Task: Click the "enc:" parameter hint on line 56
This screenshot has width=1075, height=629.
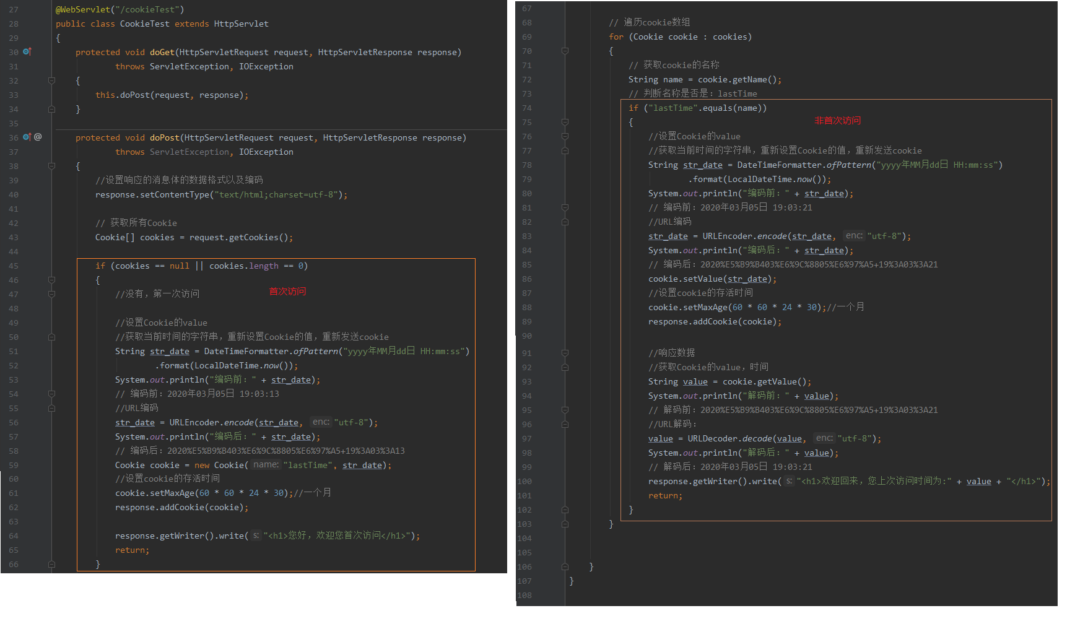Action: (321, 422)
